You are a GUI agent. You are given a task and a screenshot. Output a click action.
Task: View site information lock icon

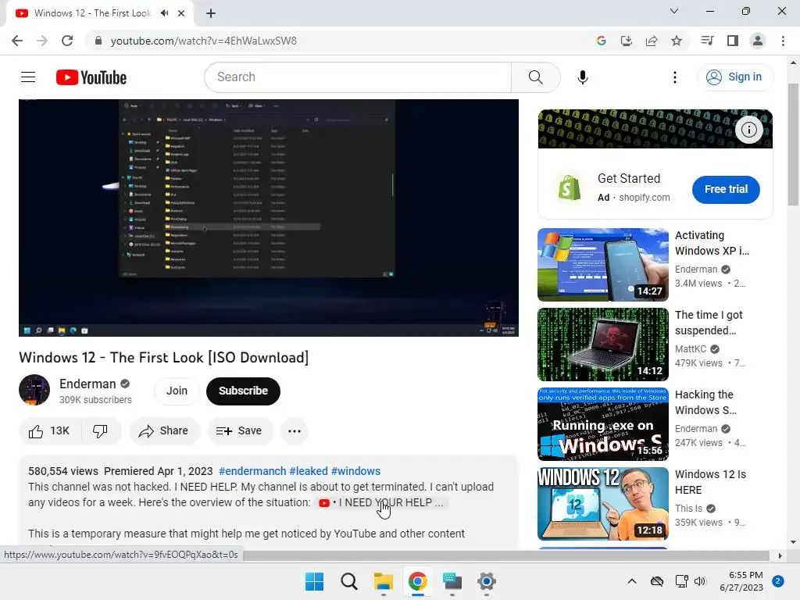tap(98, 41)
